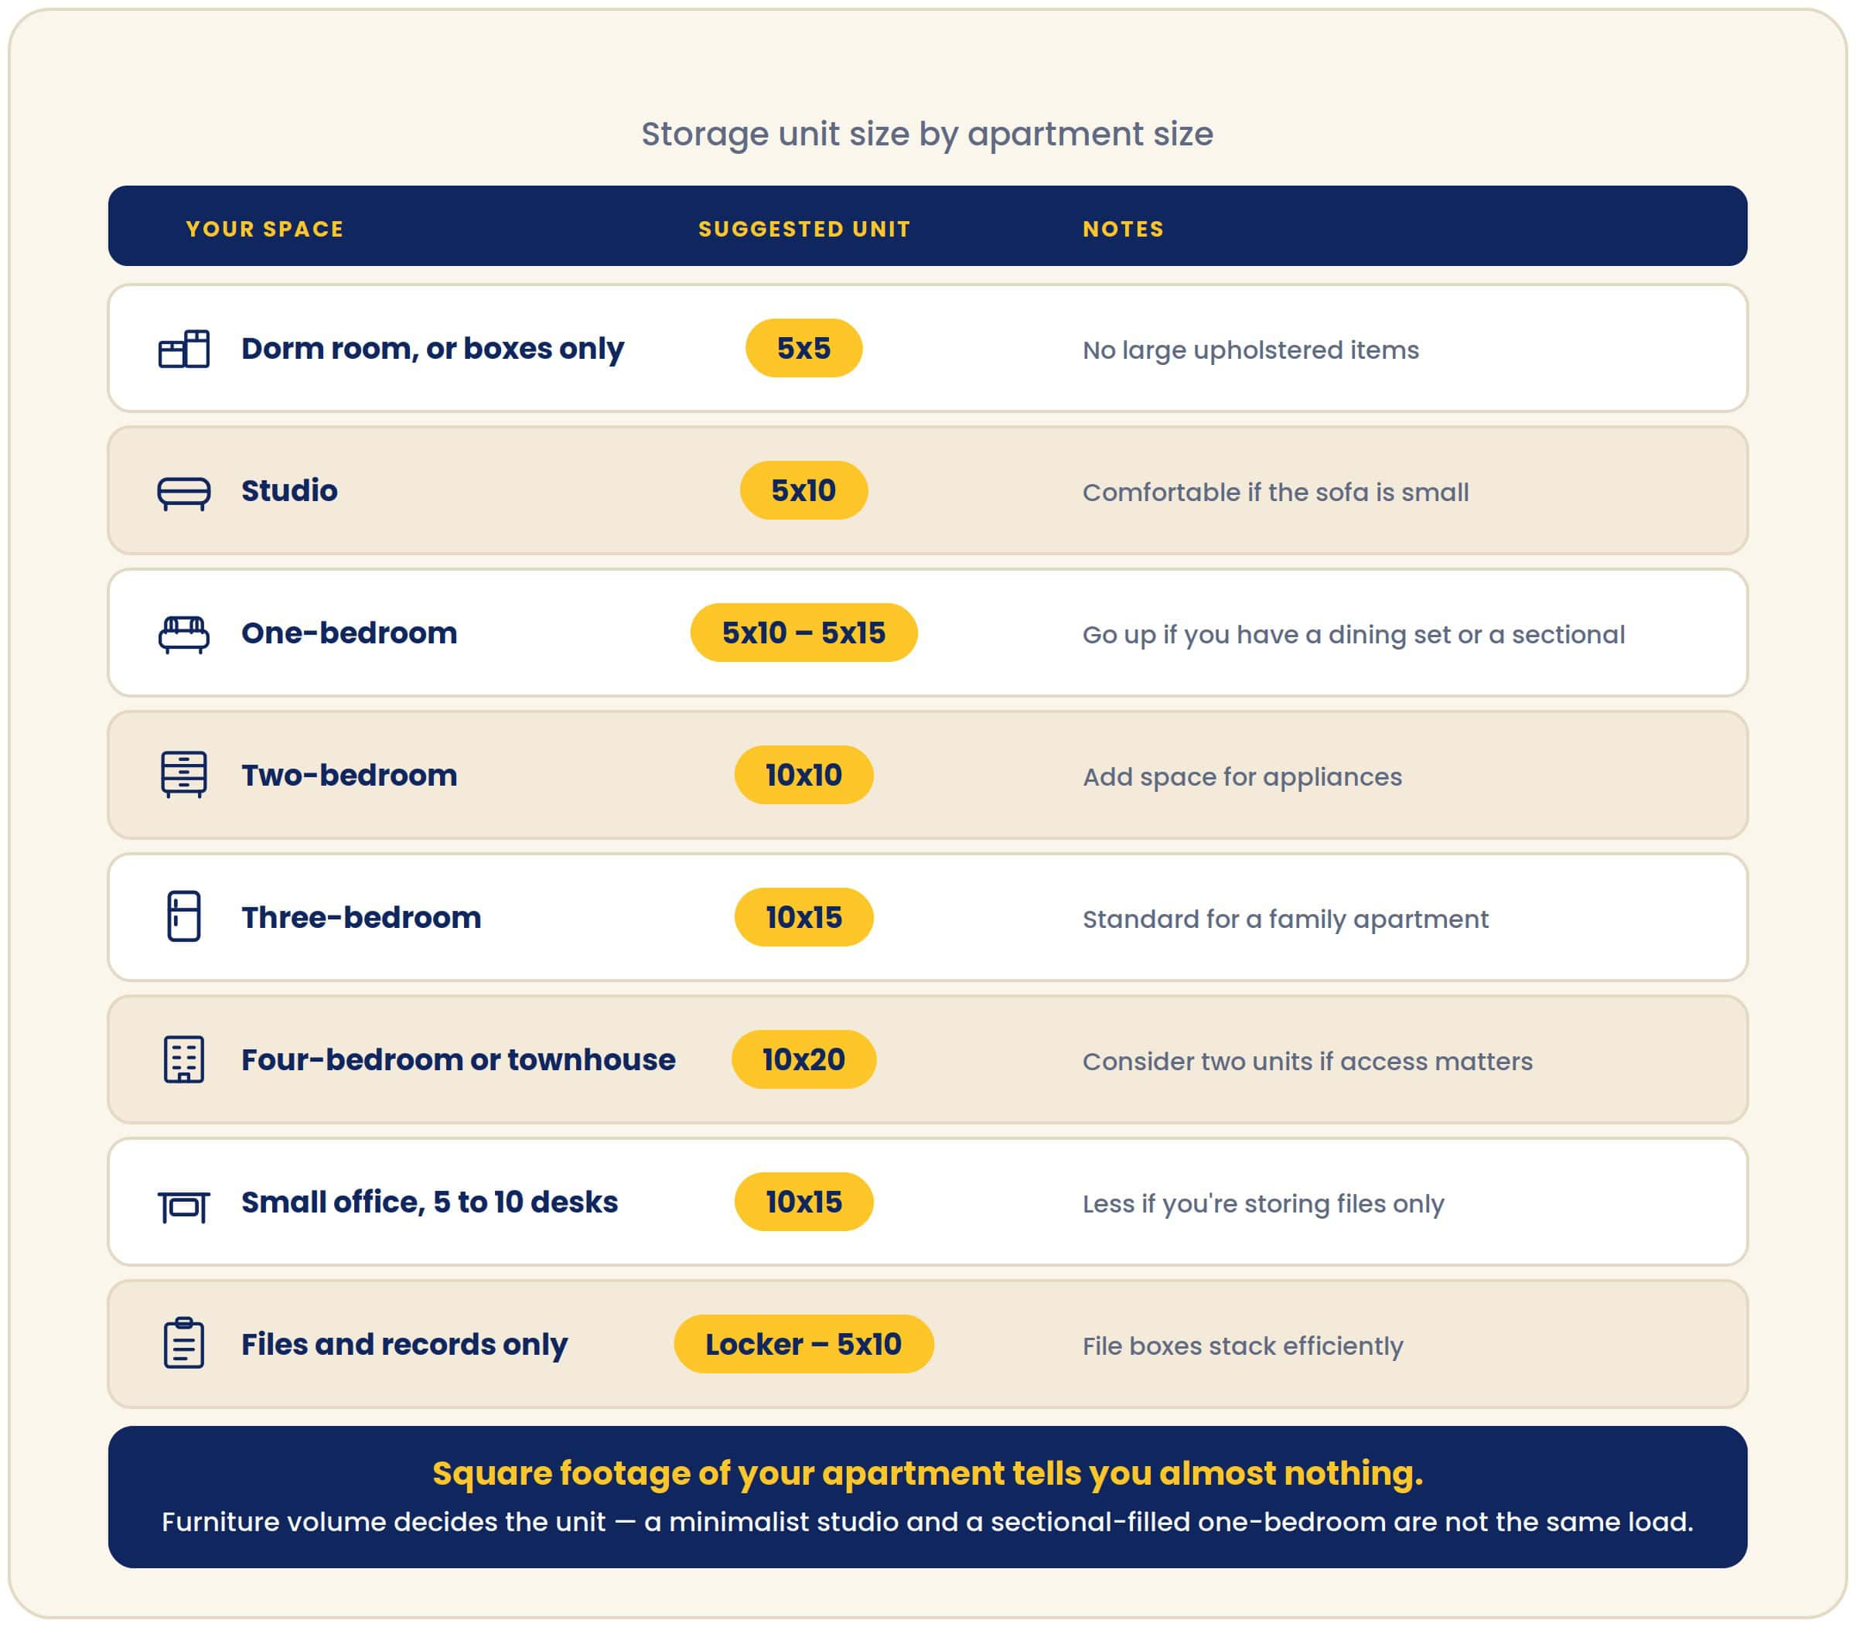This screenshot has height=1627, width=1856.
Task: Select the Locker – 5x10 badge
Action: click(x=803, y=1344)
